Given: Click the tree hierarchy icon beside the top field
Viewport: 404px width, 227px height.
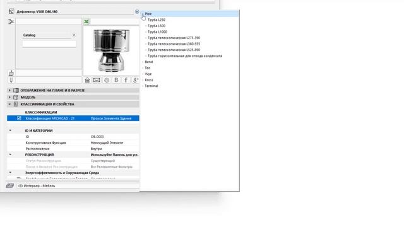Looking at the screenshot, I should click(x=11, y=21).
